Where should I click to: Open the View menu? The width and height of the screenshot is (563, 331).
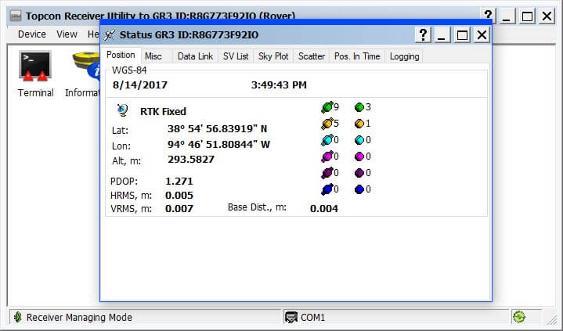point(67,34)
